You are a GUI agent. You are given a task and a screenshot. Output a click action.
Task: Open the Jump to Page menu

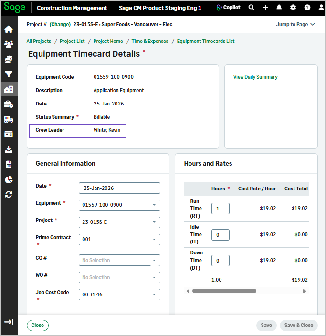click(x=295, y=24)
